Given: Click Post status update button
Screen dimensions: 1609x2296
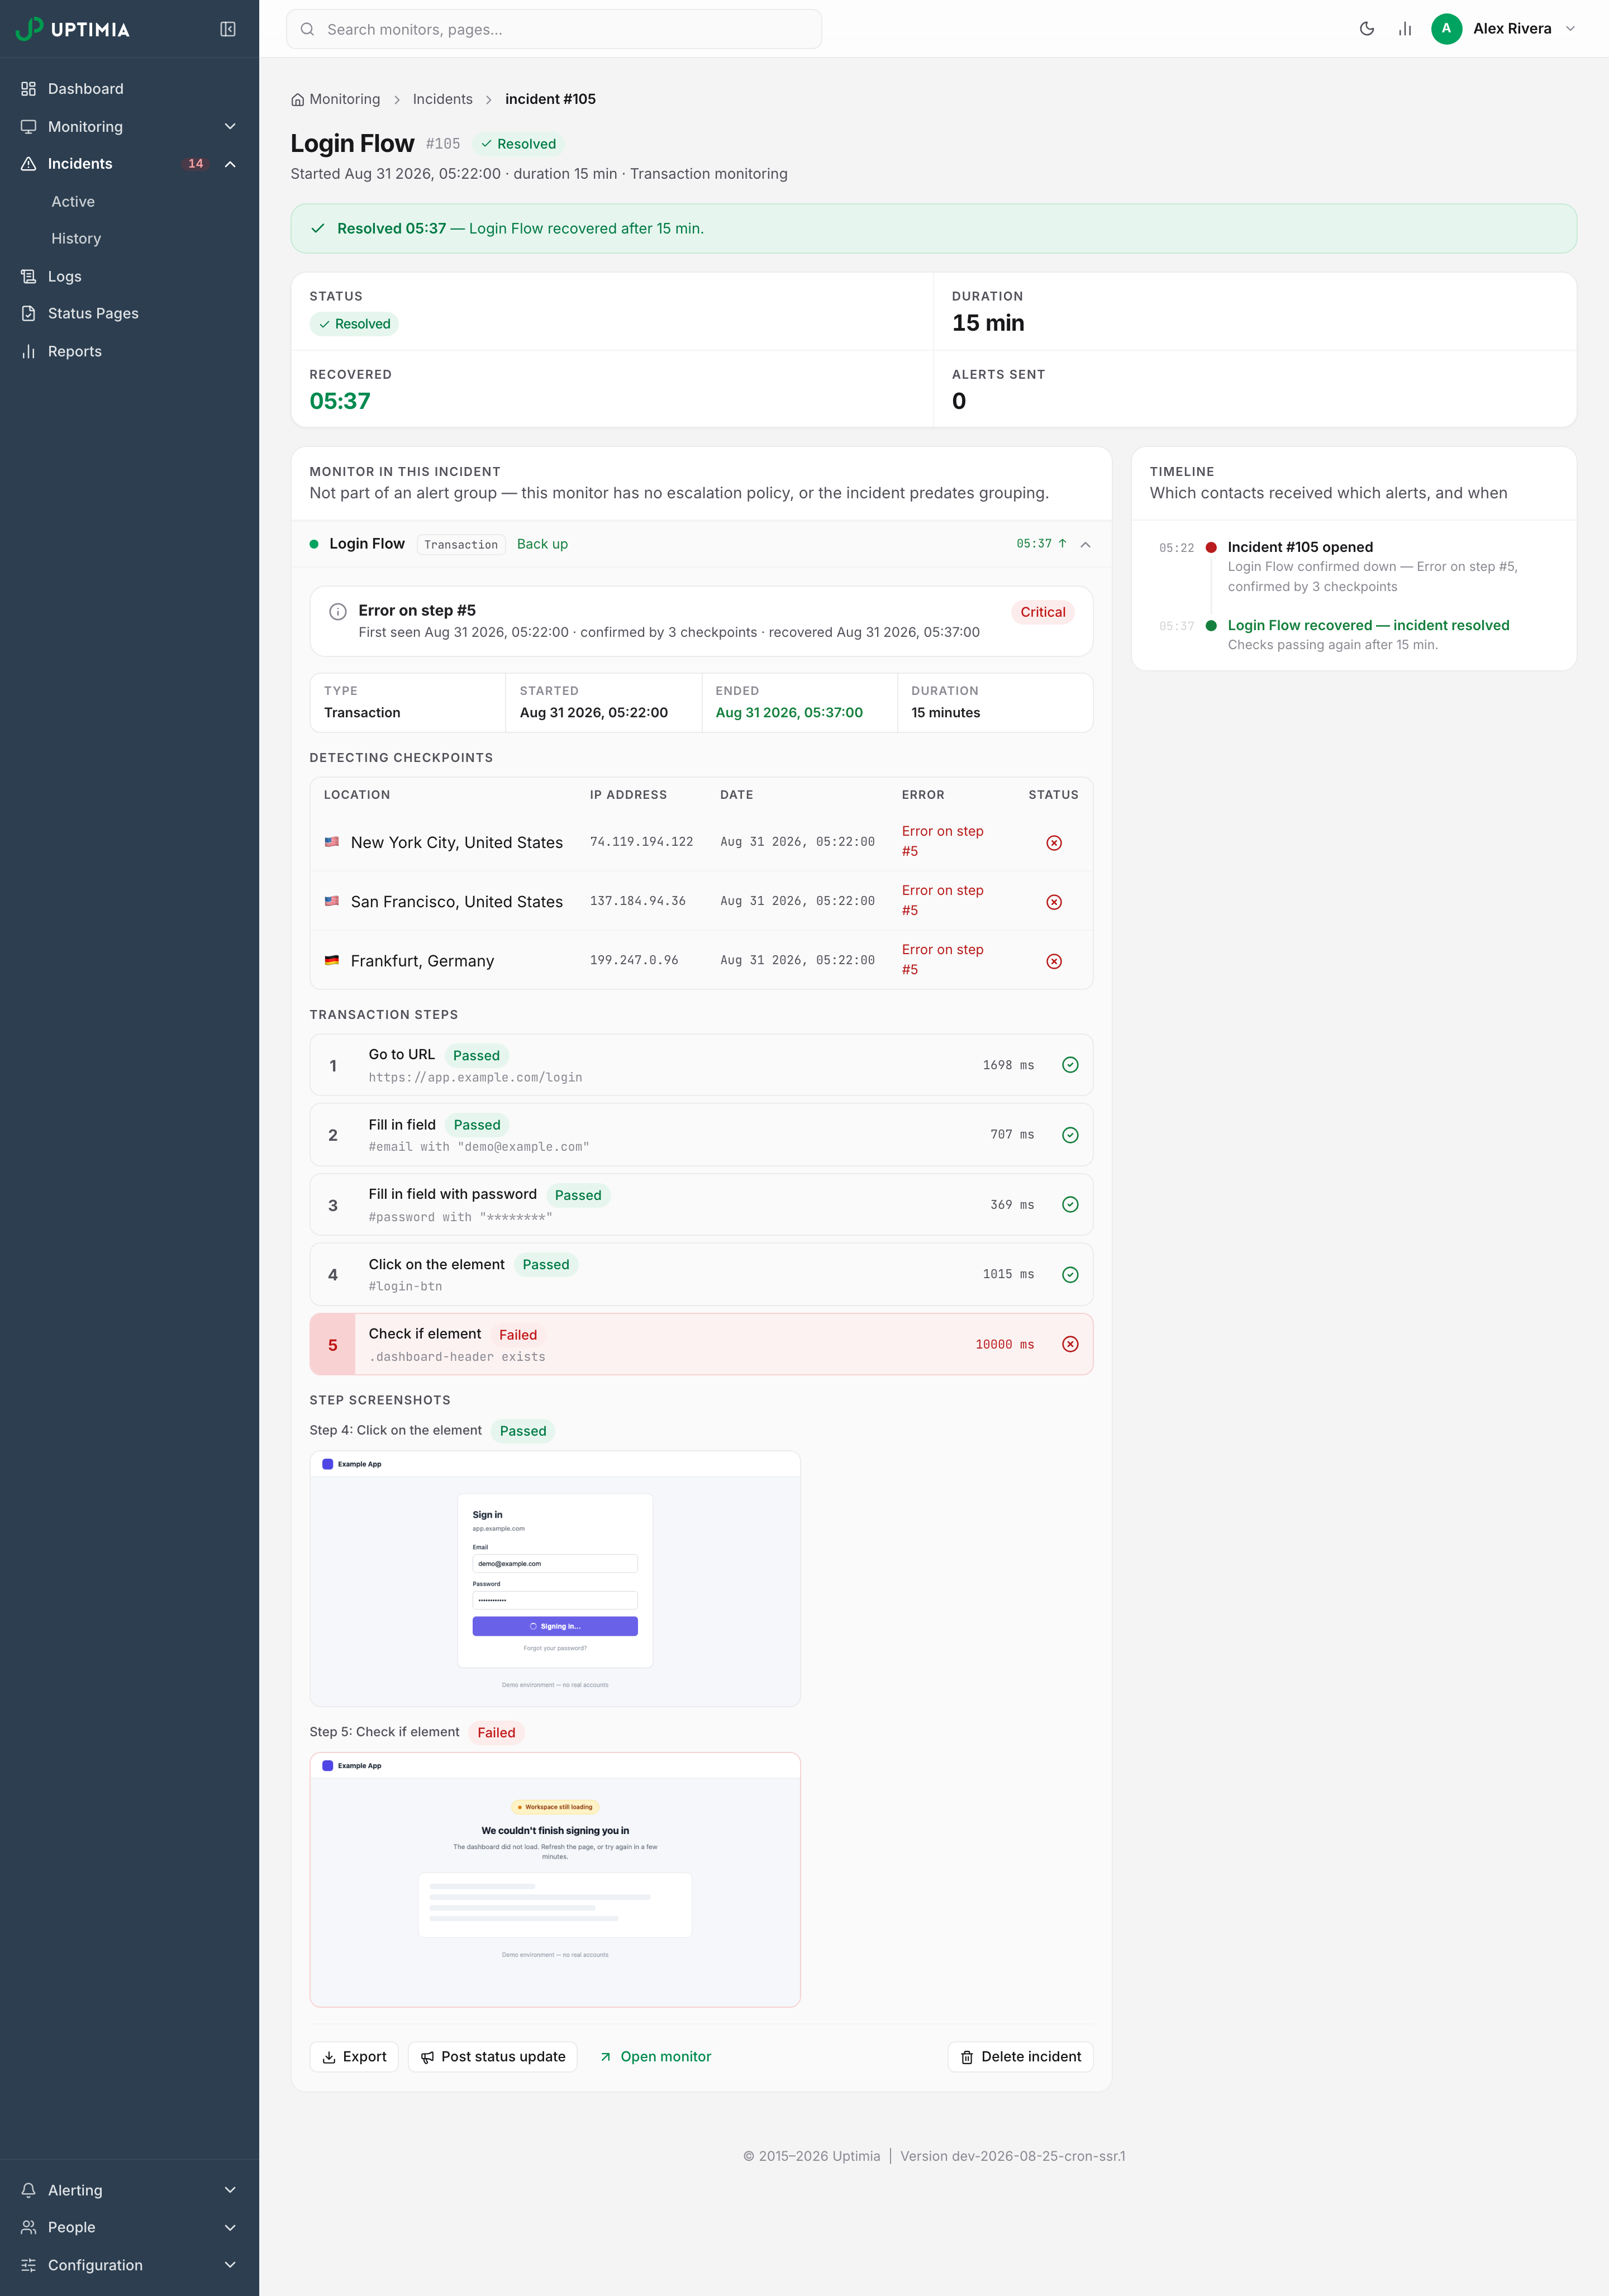Looking at the screenshot, I should pos(492,2057).
